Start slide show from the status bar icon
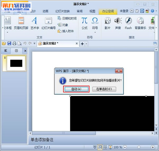This screenshot has height=151, width=159. click(x=110, y=147)
